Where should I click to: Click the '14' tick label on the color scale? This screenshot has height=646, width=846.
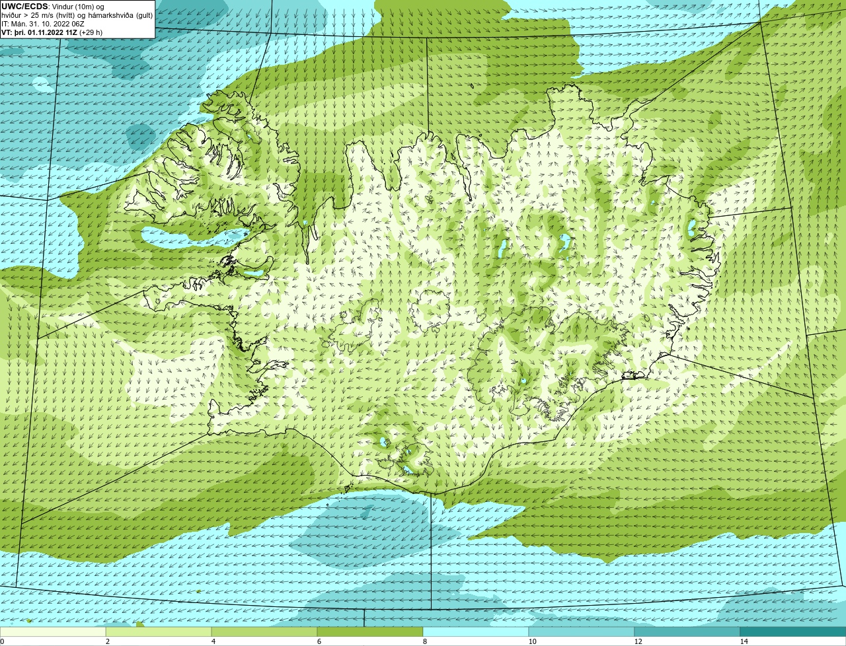744,641
